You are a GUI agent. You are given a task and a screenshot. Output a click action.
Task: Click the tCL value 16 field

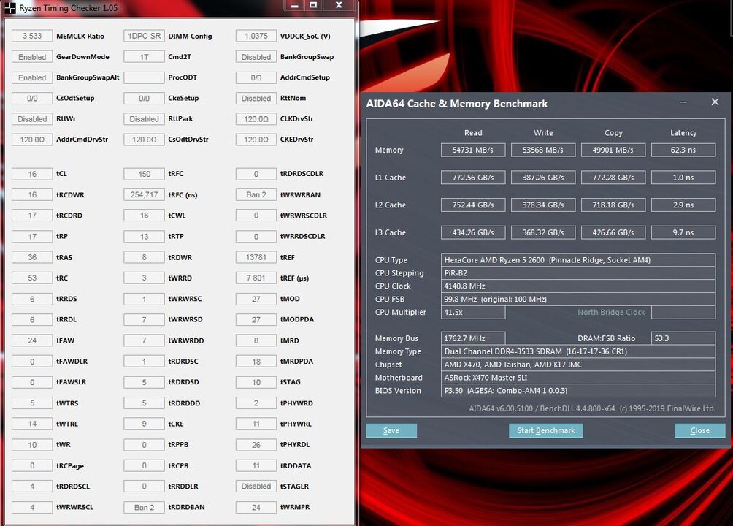(x=32, y=174)
